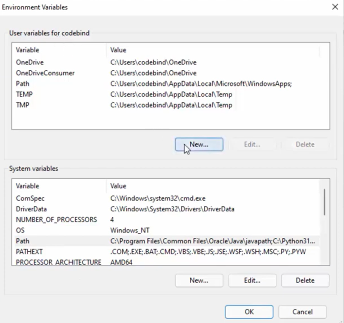The width and height of the screenshot is (344, 323).
Task: Click New under User variables
Action: (199, 145)
